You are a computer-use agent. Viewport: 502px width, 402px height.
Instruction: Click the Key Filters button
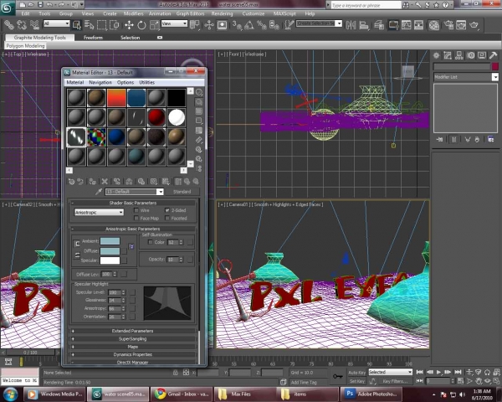[x=396, y=382]
